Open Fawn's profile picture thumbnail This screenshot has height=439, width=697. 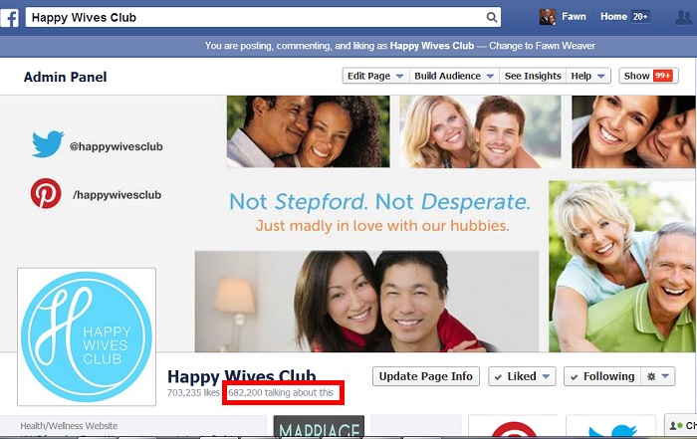[548, 17]
